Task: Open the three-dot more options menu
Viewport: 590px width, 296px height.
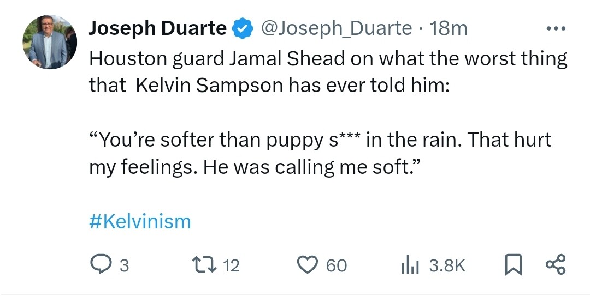Action: tap(556, 28)
